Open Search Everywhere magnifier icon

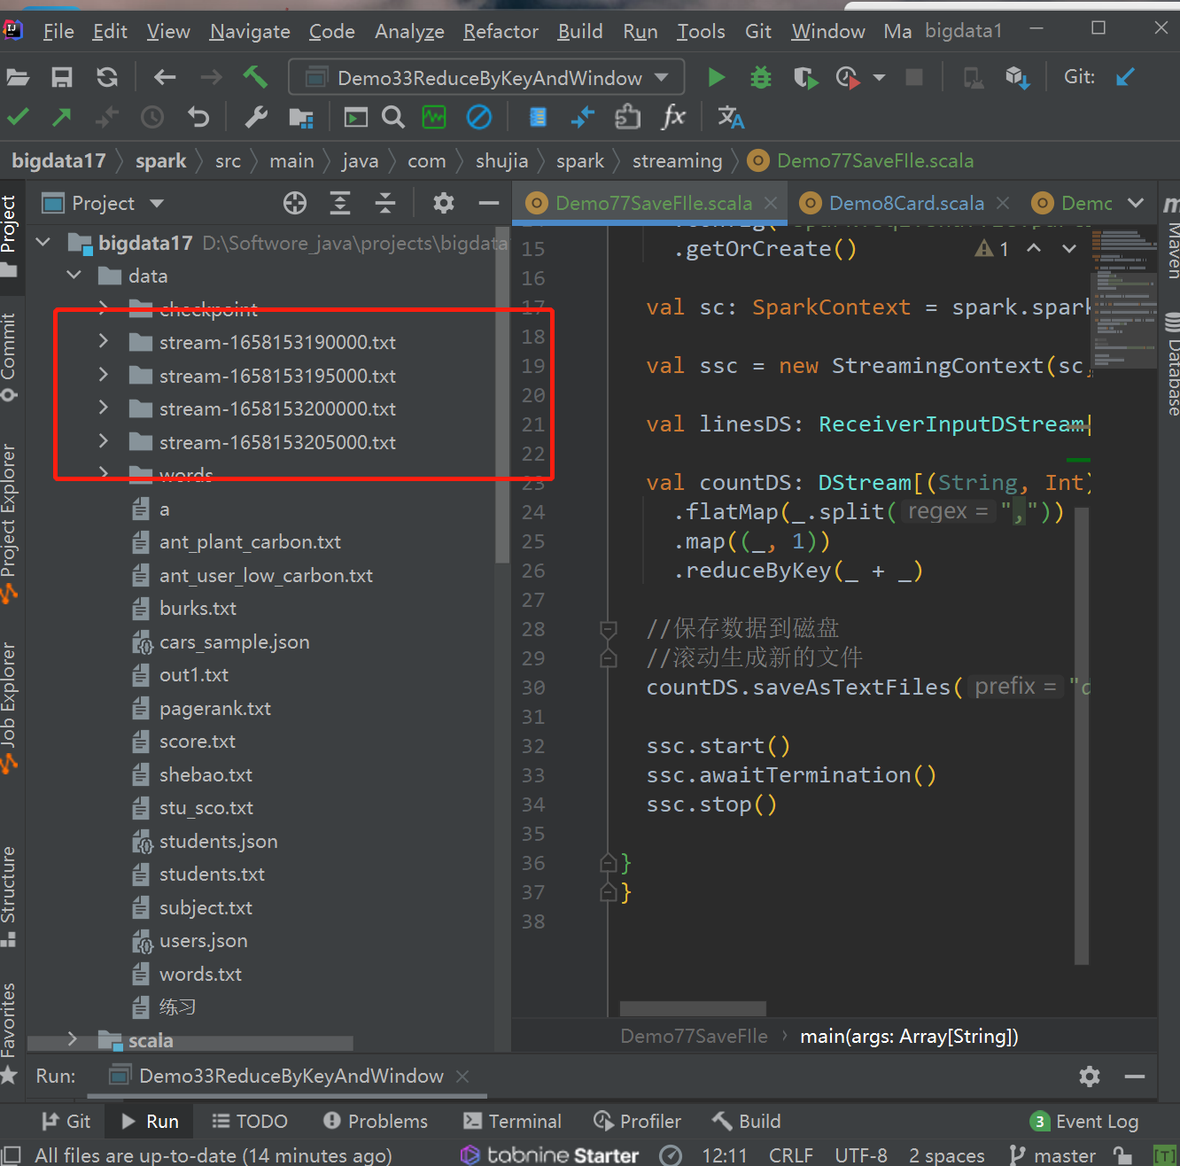[392, 117]
